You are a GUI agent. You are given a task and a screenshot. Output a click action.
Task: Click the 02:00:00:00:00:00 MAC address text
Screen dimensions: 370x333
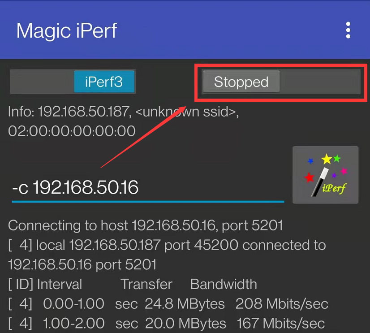(x=72, y=131)
